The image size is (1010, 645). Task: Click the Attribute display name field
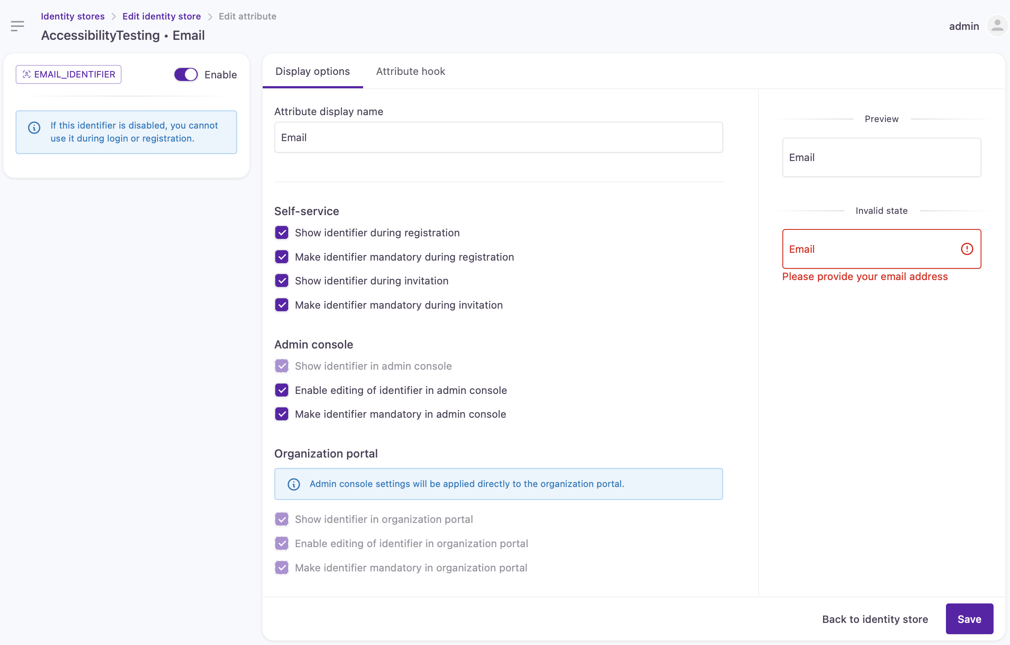tap(498, 138)
